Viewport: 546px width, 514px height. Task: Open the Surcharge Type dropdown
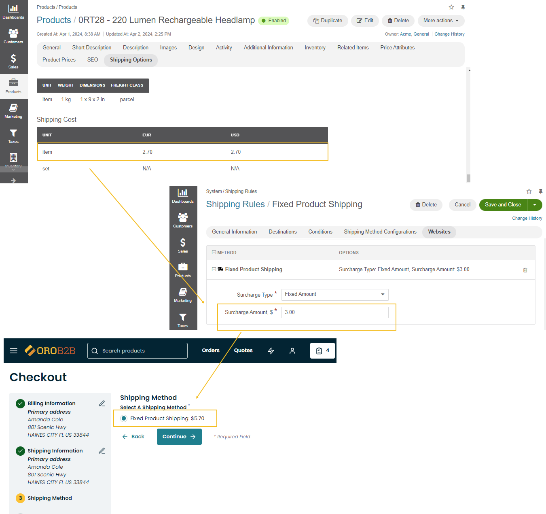(x=335, y=295)
